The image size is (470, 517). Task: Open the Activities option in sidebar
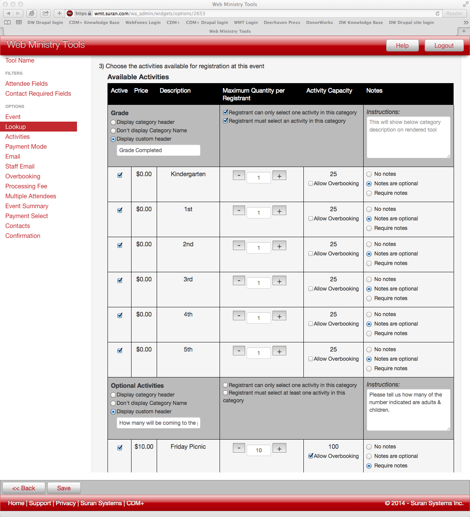(x=18, y=136)
